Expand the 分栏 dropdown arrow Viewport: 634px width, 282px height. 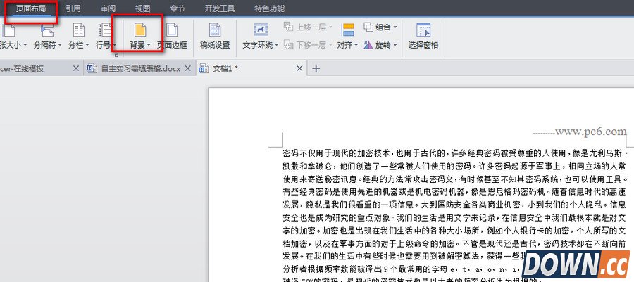[x=87, y=46]
